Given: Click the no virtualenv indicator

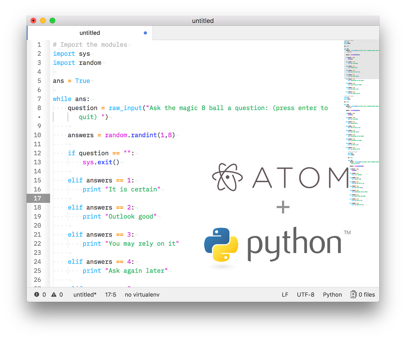Looking at the screenshot, I should click(x=142, y=294).
